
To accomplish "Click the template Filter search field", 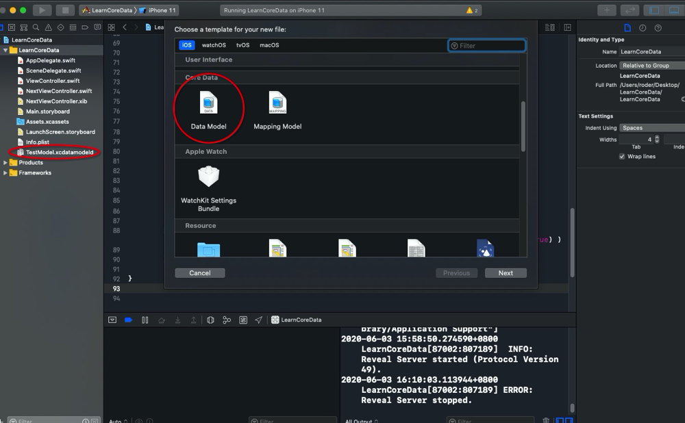I will 486,45.
